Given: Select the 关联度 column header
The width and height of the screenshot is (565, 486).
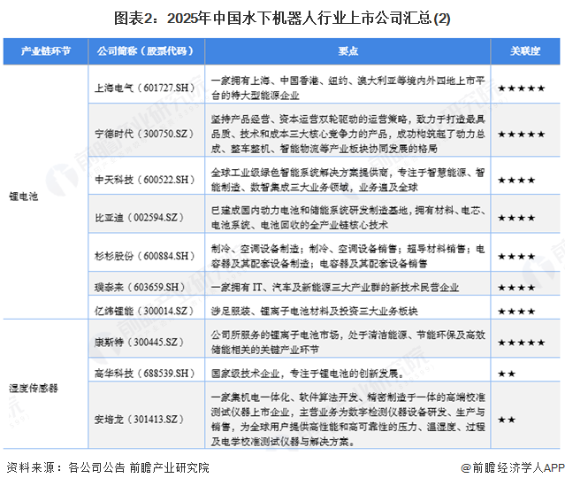Looking at the screenshot, I should (525, 51).
